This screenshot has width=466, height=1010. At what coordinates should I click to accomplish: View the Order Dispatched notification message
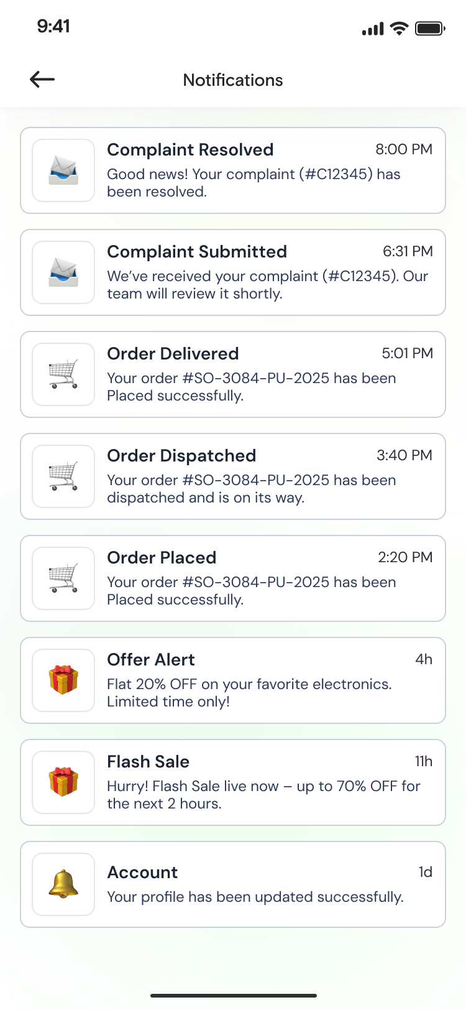[251, 489]
